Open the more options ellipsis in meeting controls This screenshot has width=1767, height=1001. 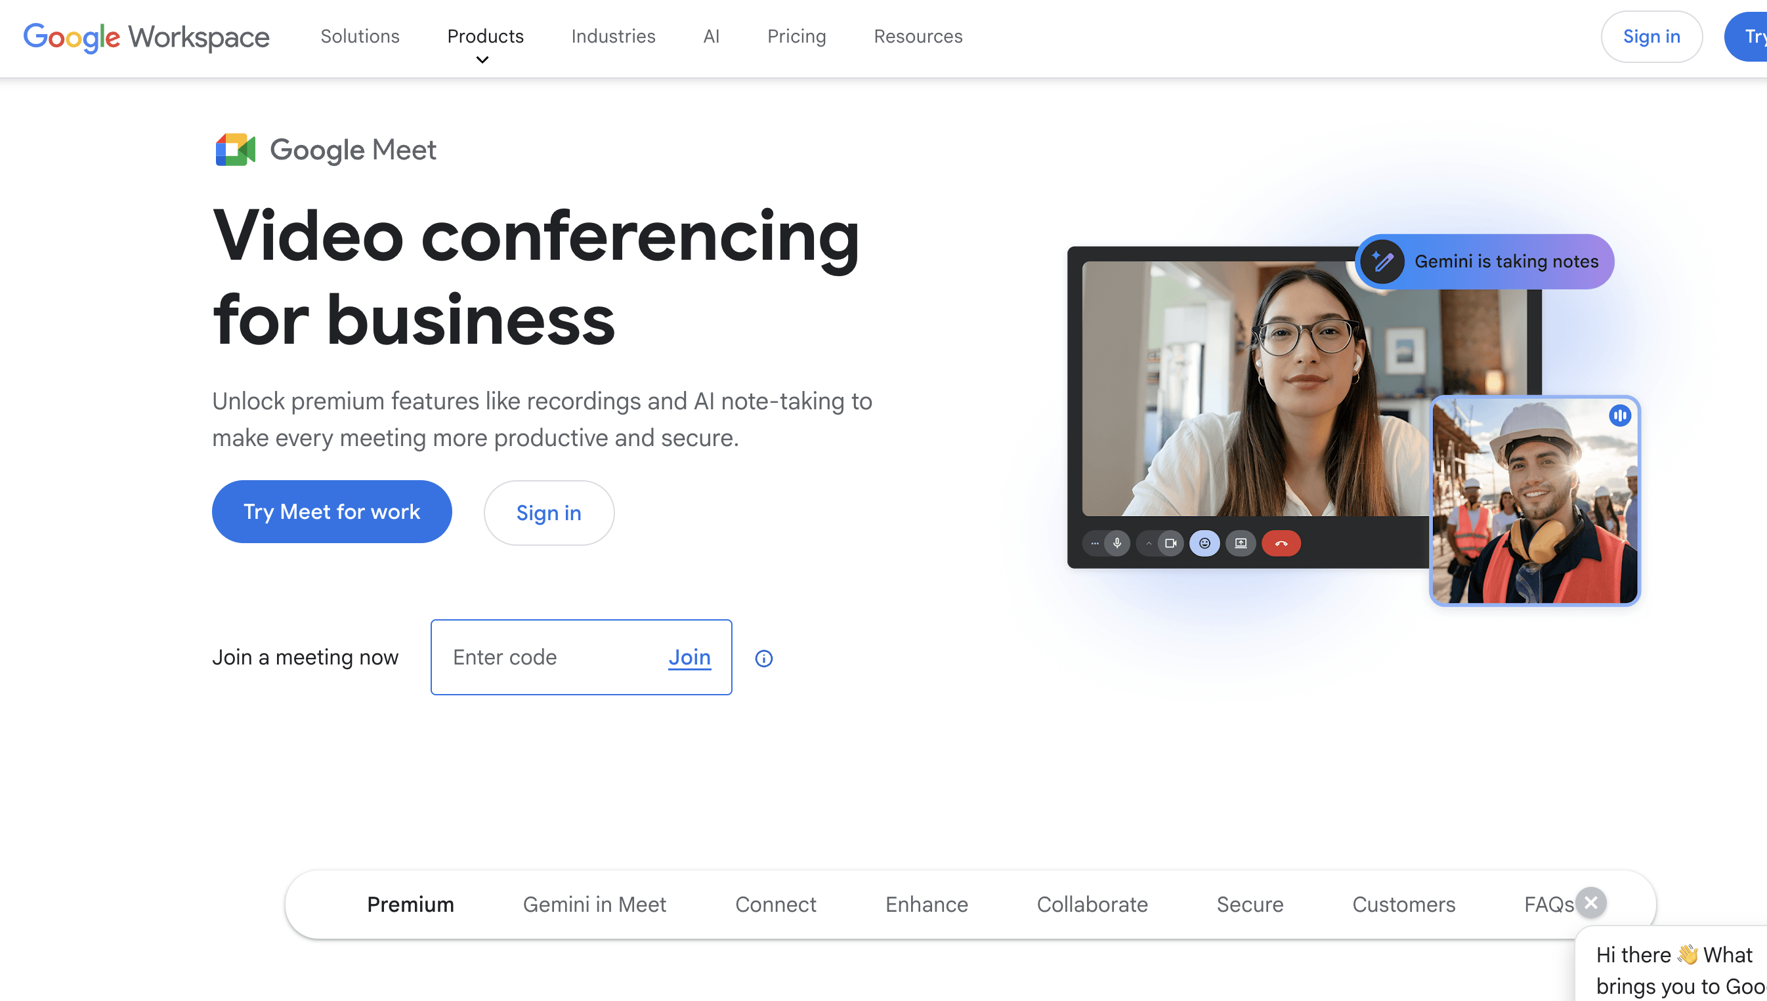coord(1094,543)
